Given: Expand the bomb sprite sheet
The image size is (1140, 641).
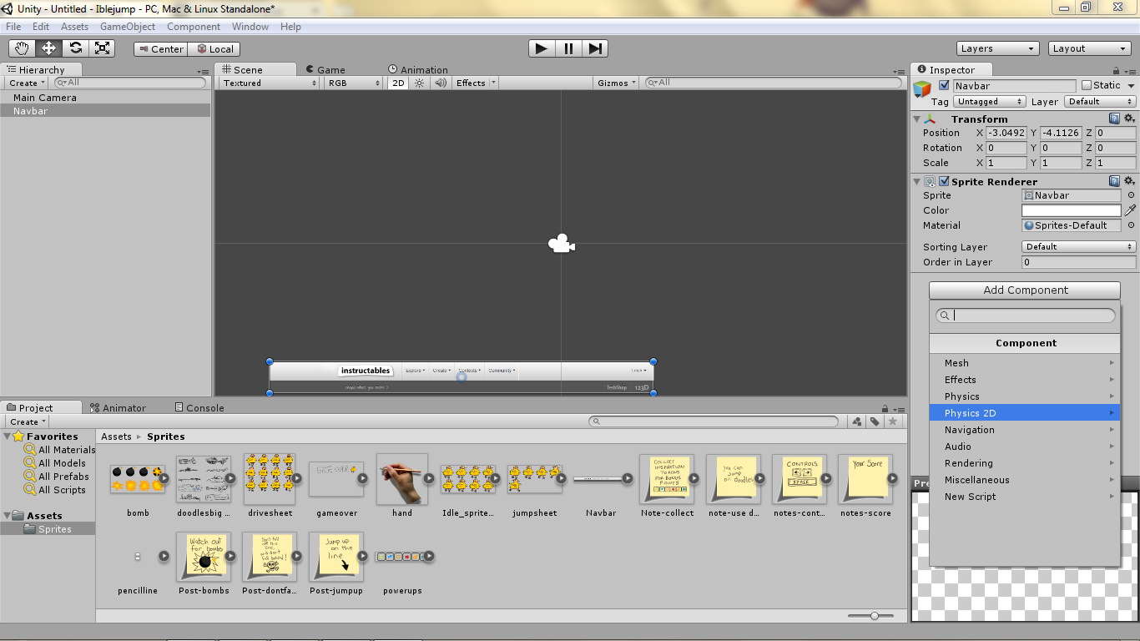Looking at the screenshot, I should coord(164,478).
